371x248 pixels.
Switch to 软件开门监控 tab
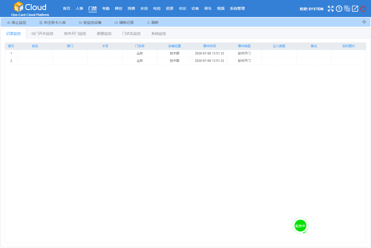75,34
